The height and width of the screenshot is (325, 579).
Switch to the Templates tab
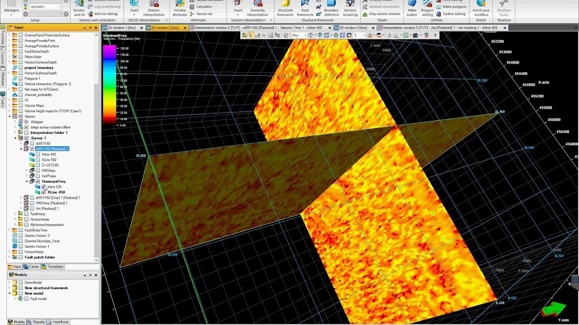pyautogui.click(x=53, y=267)
